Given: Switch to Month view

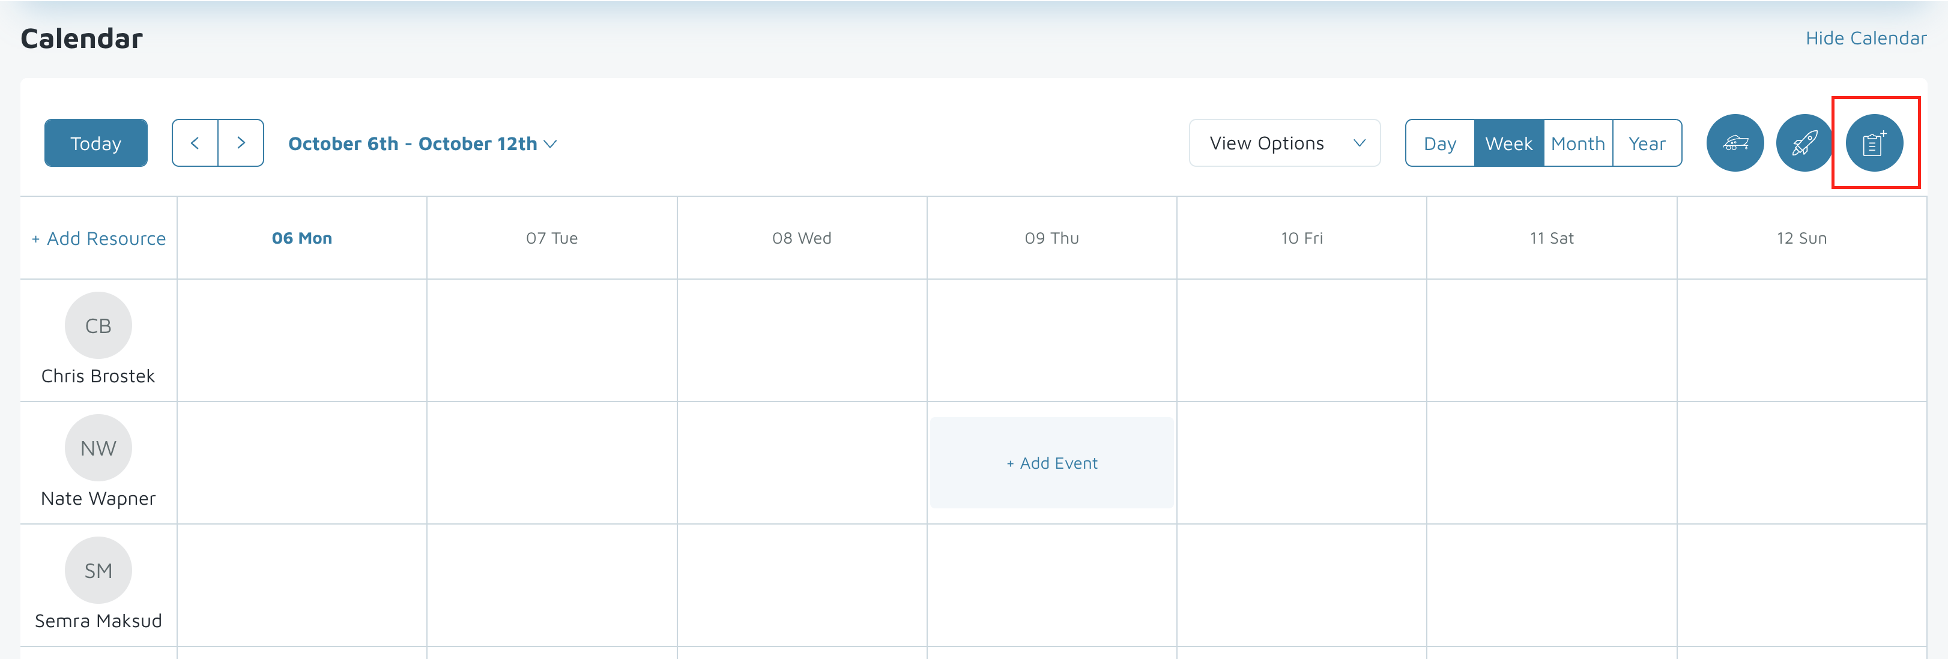Looking at the screenshot, I should coord(1577,143).
